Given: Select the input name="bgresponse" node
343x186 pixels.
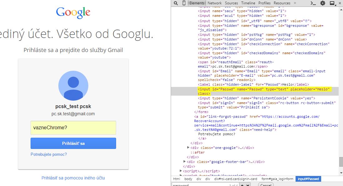Looking at the screenshot, I should pyautogui.click(x=261, y=28).
